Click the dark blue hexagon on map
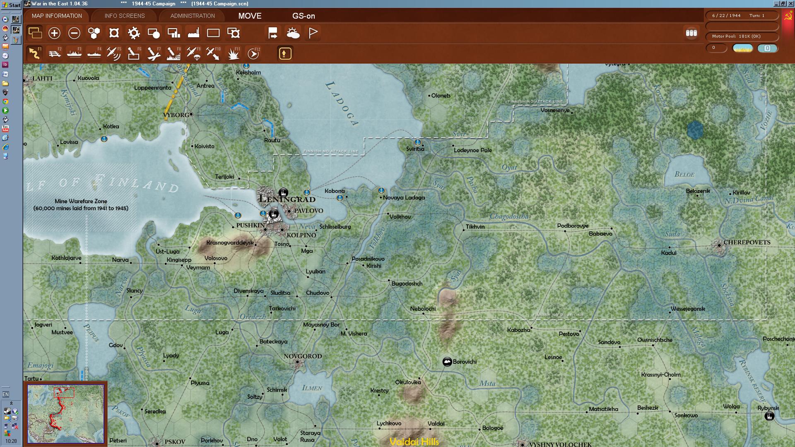The image size is (795, 447). click(695, 130)
